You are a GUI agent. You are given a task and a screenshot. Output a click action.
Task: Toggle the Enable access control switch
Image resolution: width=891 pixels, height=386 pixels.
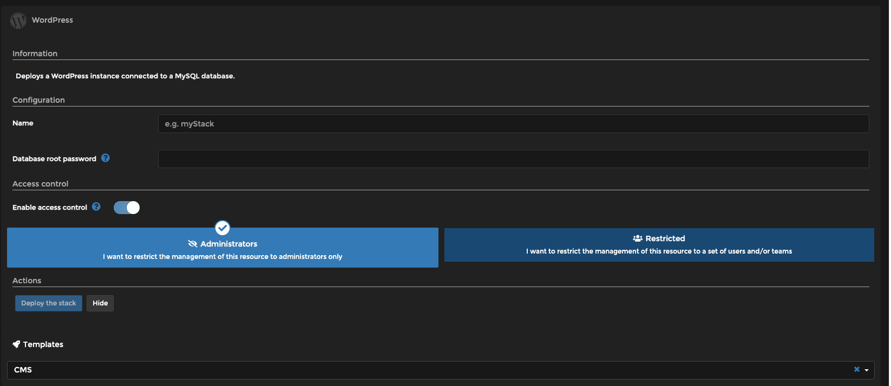coord(127,208)
